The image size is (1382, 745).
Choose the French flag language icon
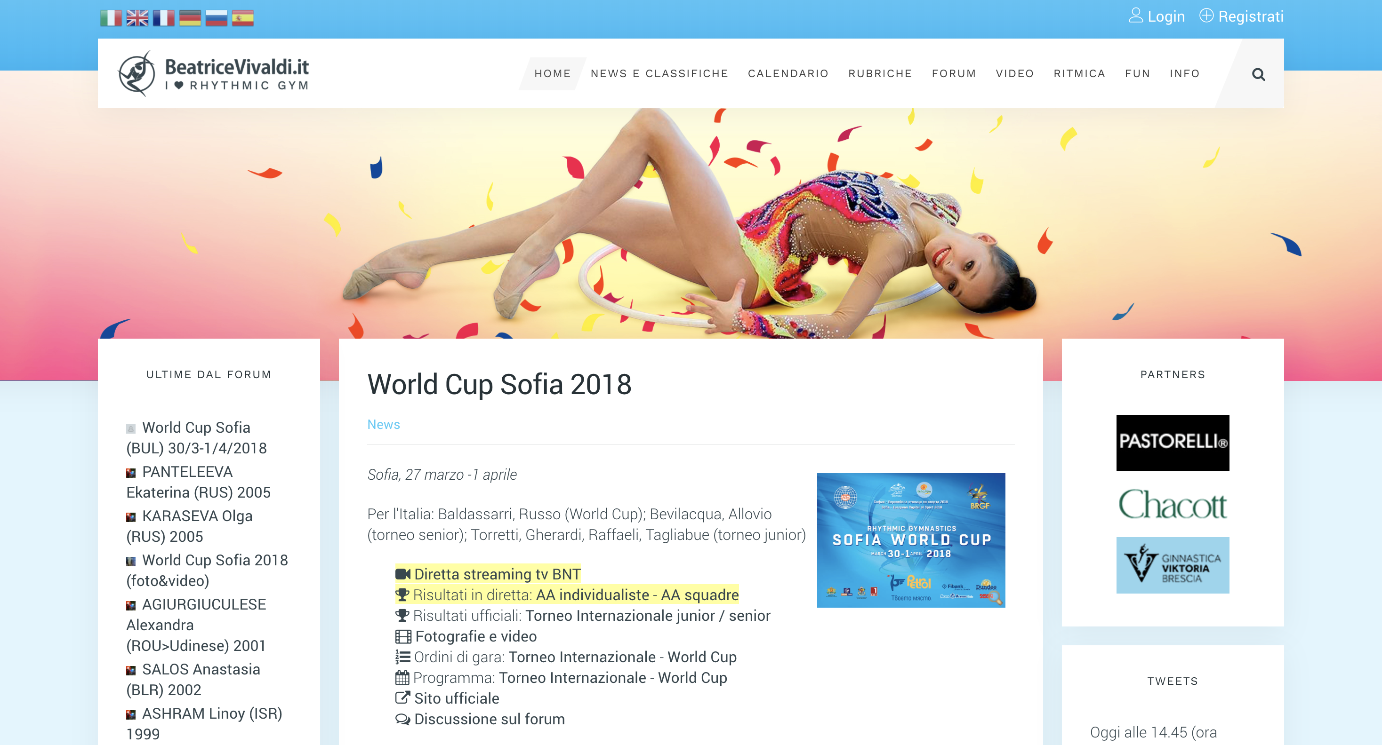tap(164, 18)
